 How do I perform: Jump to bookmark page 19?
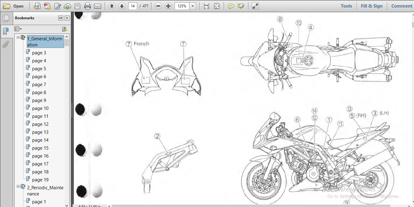coord(40,180)
